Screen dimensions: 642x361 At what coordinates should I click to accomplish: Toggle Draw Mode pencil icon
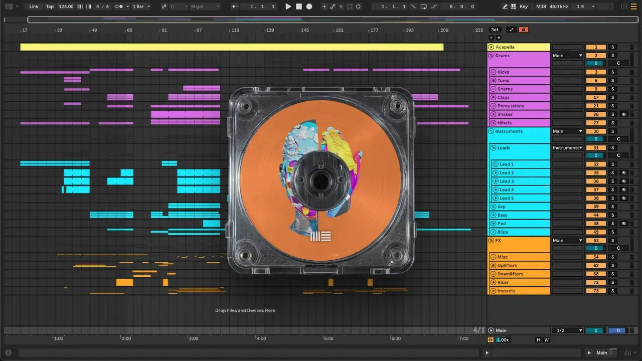tap(505, 7)
